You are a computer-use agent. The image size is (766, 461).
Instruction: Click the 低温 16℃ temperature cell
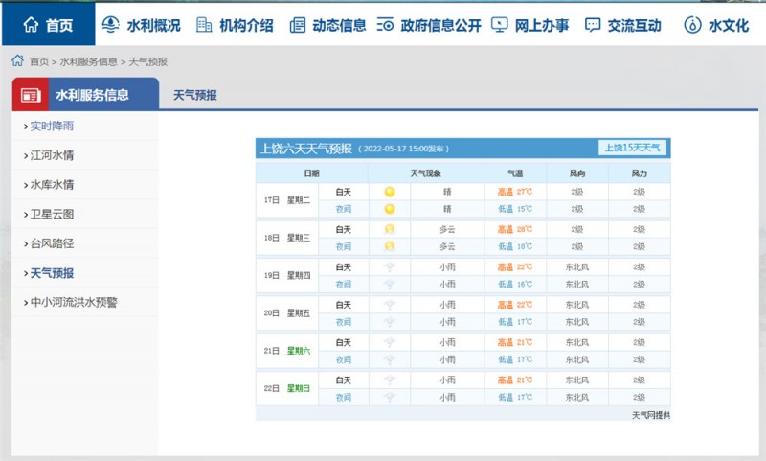pos(515,284)
